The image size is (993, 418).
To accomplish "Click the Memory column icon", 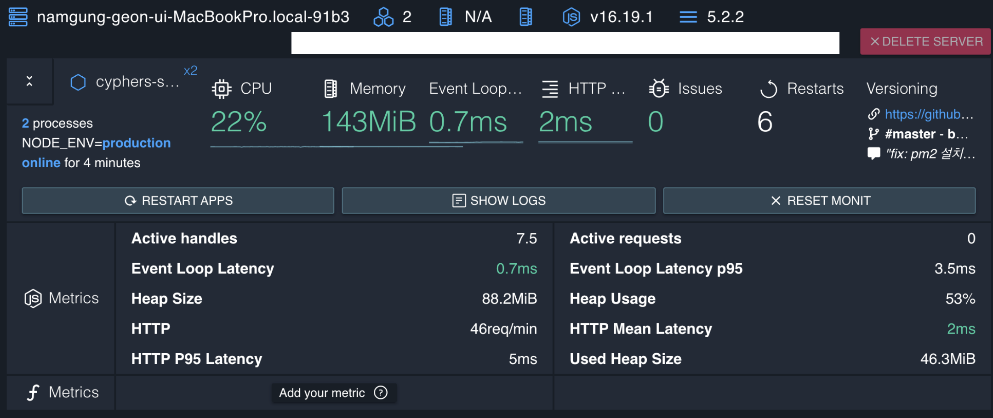I will click(x=331, y=89).
